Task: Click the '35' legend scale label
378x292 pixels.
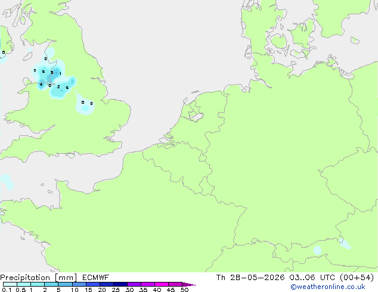Action: tap(143, 290)
